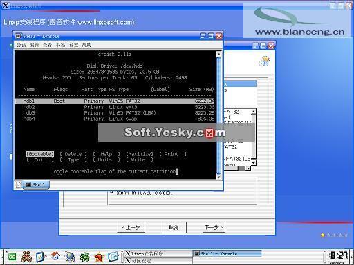Open the 编辑 (Edit) menu in Konsole
Viewport: 354px width, 265px height.
pyautogui.click(x=35, y=45)
